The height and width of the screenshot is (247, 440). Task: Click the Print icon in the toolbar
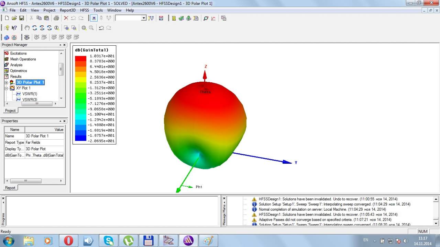tap(56, 18)
